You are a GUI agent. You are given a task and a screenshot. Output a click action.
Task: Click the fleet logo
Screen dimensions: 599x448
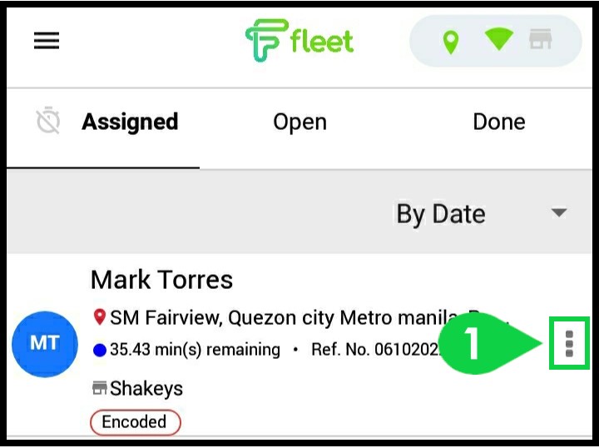[299, 41]
